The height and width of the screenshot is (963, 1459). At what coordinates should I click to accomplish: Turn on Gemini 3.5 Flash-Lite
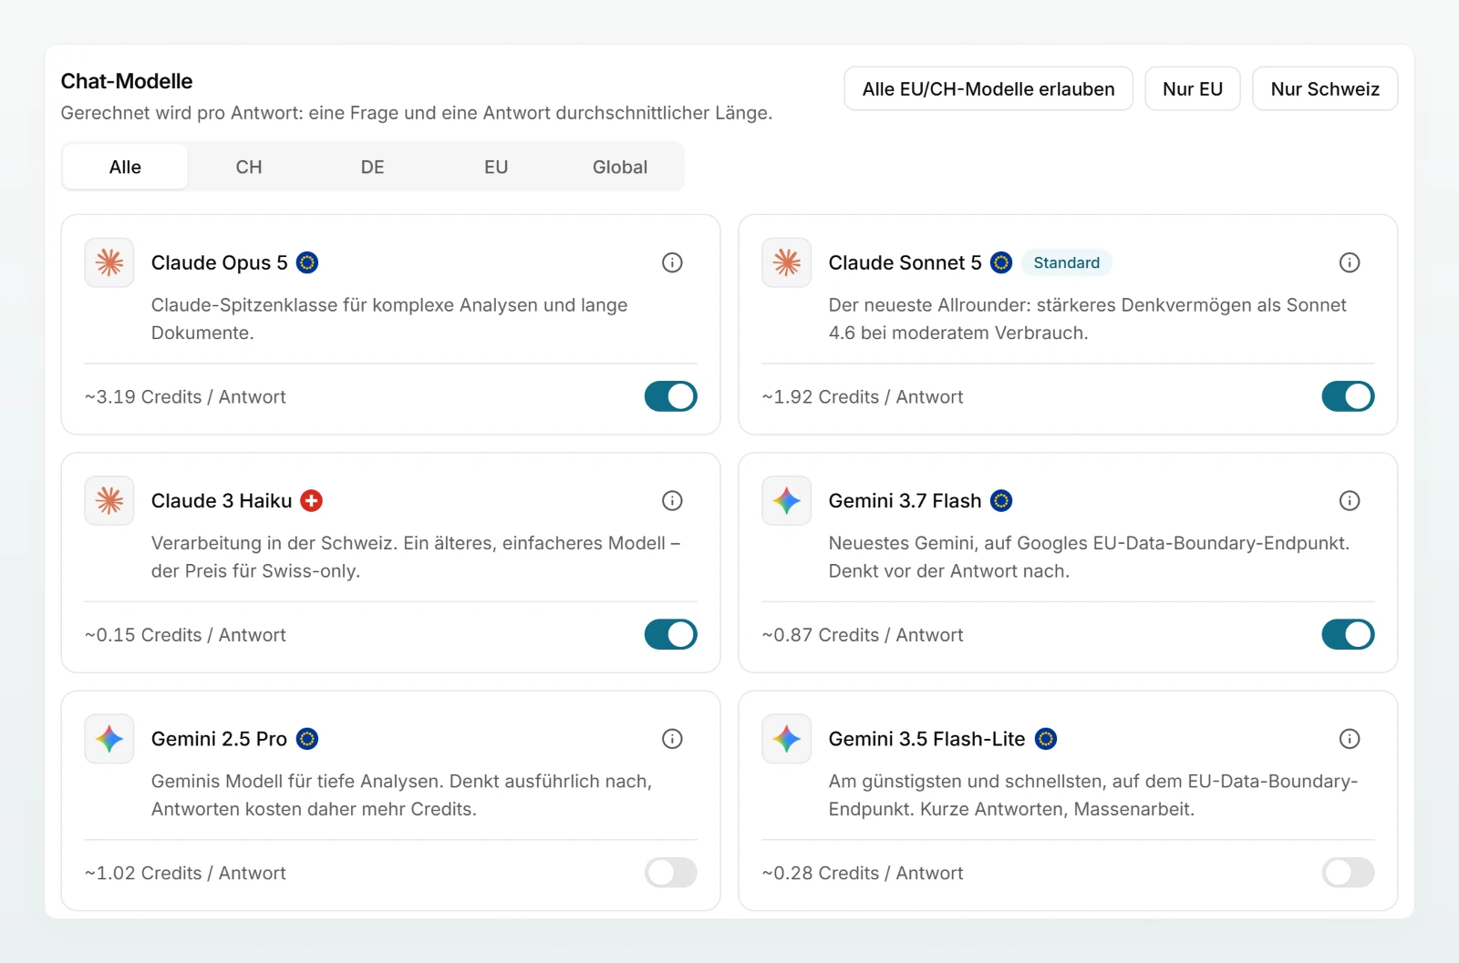click(x=1349, y=873)
